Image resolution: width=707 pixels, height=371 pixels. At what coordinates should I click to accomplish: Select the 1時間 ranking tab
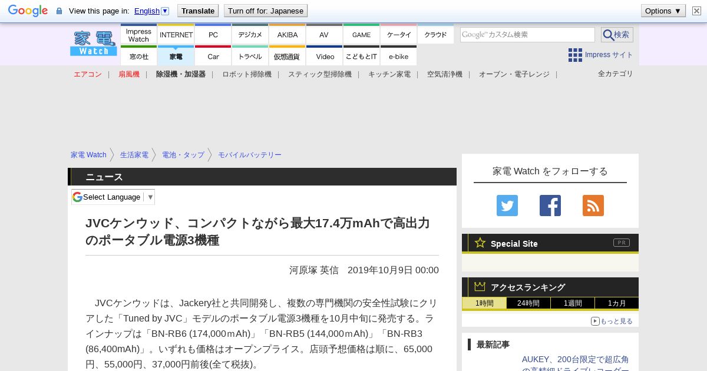484,303
